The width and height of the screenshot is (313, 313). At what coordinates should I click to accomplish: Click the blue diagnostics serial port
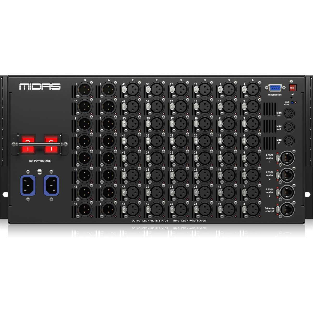pos(275,88)
